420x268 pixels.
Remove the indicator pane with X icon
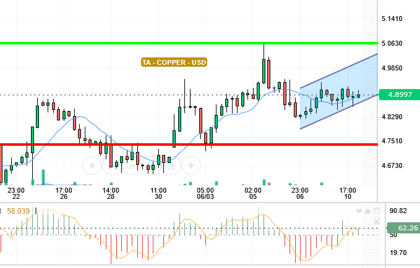[x=377, y=222]
